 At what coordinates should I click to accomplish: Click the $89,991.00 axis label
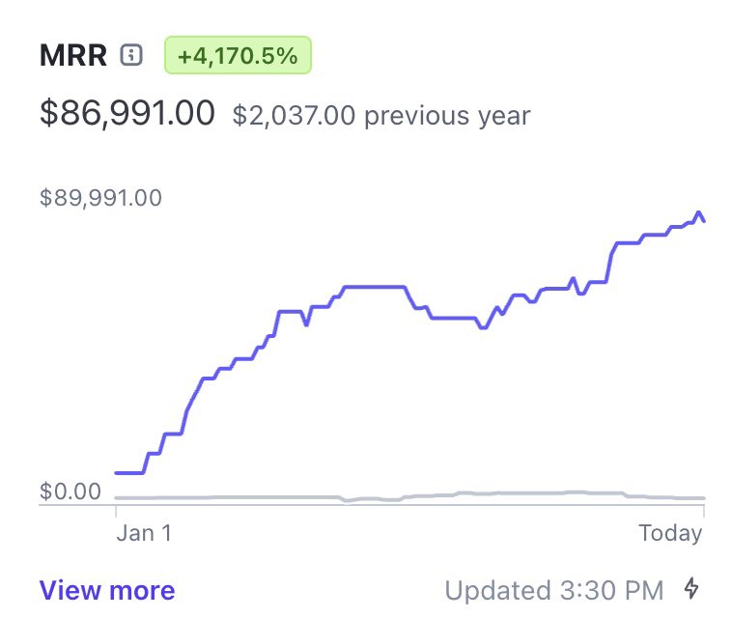(100, 197)
